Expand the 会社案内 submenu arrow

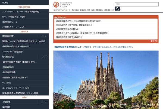tap(46, 102)
